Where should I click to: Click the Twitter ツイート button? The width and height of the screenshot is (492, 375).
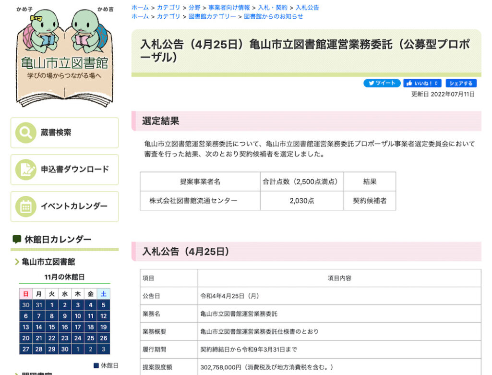tap(382, 83)
